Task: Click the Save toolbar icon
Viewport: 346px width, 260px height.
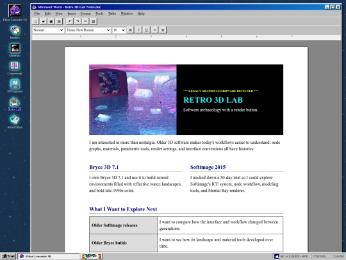Action: pyautogui.click(x=51, y=21)
